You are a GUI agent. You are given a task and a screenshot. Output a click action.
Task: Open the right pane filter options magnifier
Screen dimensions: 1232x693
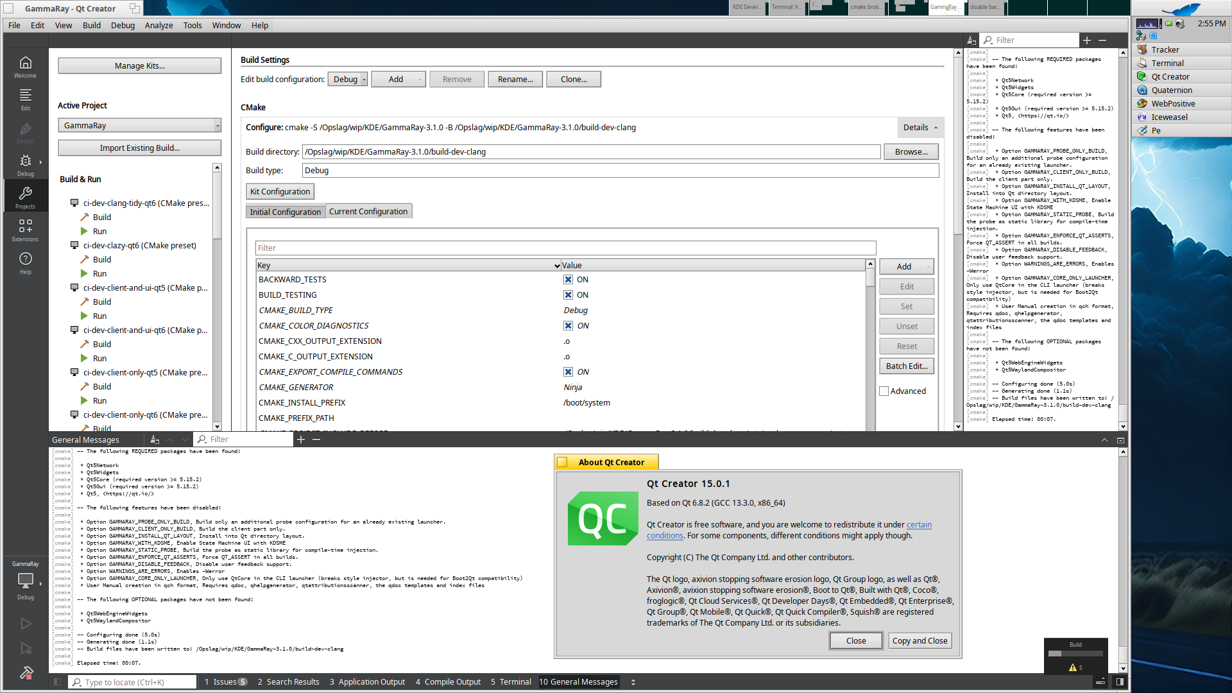(988, 40)
